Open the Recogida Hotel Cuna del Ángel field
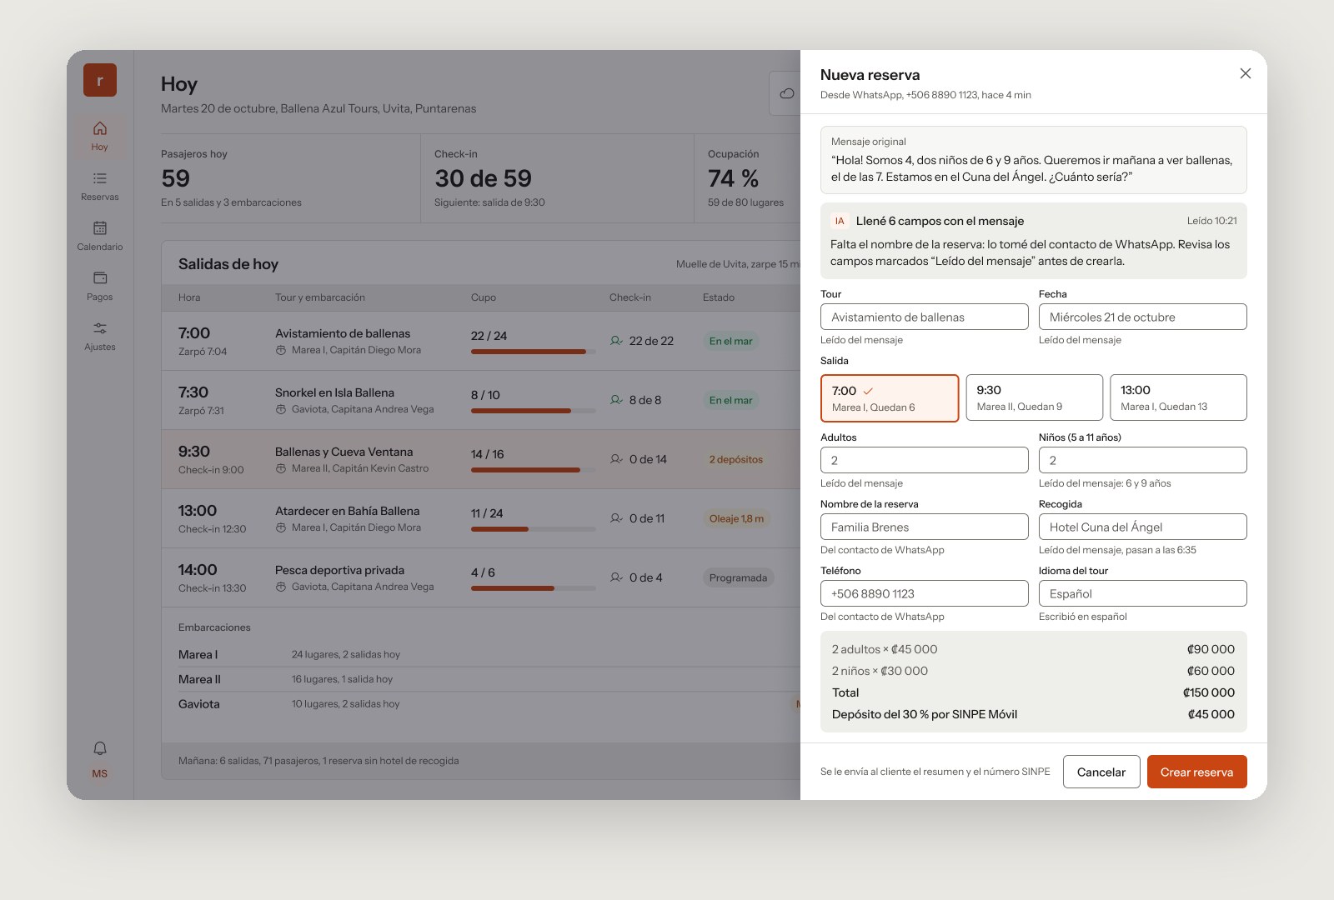 coord(1142,527)
